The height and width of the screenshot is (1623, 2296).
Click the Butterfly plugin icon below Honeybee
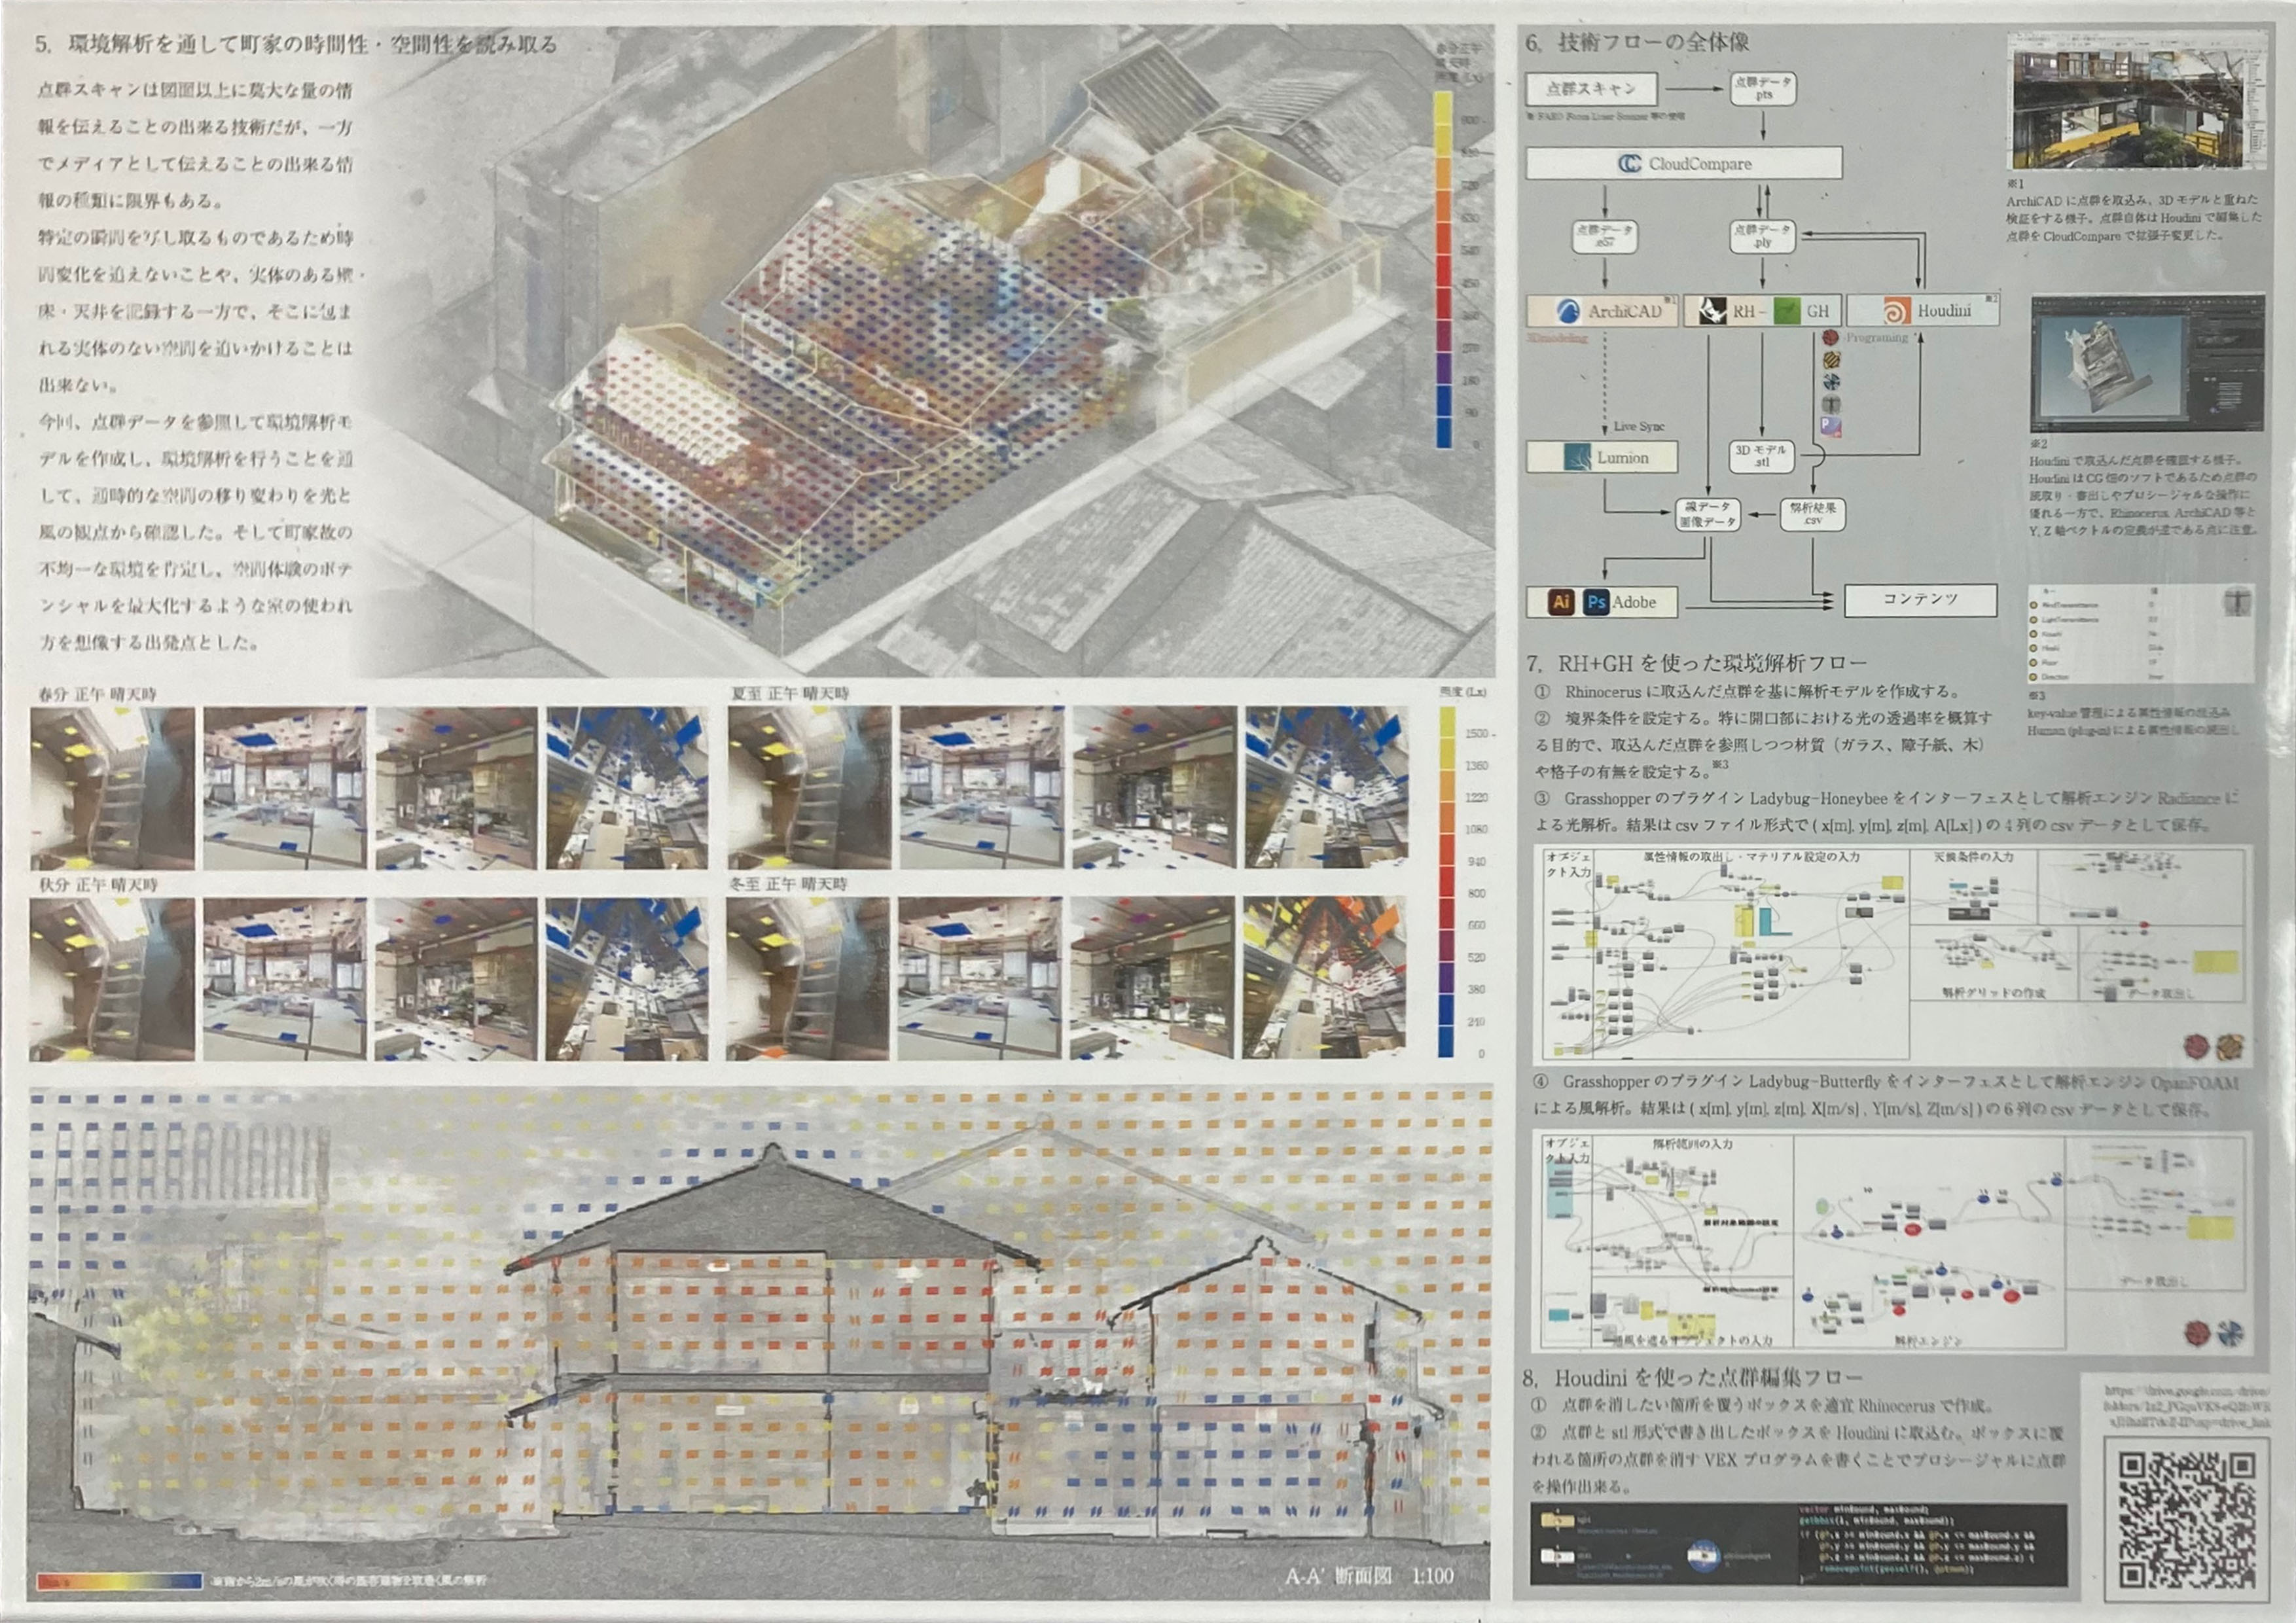click(1830, 382)
